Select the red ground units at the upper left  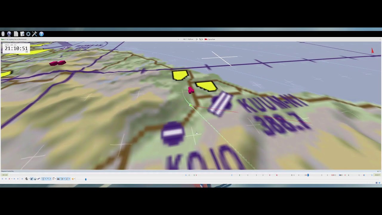[58, 63]
